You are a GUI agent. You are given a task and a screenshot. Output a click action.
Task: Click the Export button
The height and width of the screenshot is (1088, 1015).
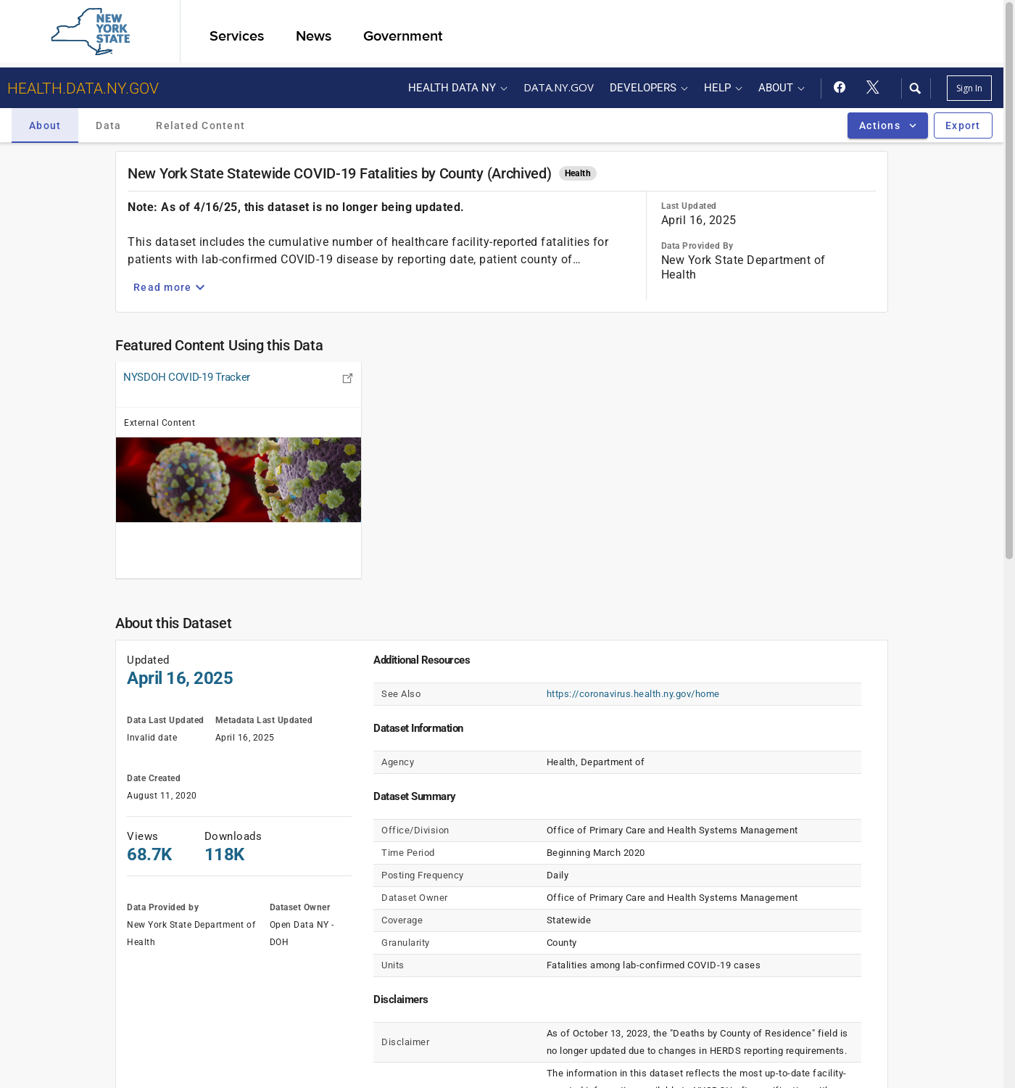pyautogui.click(x=962, y=125)
